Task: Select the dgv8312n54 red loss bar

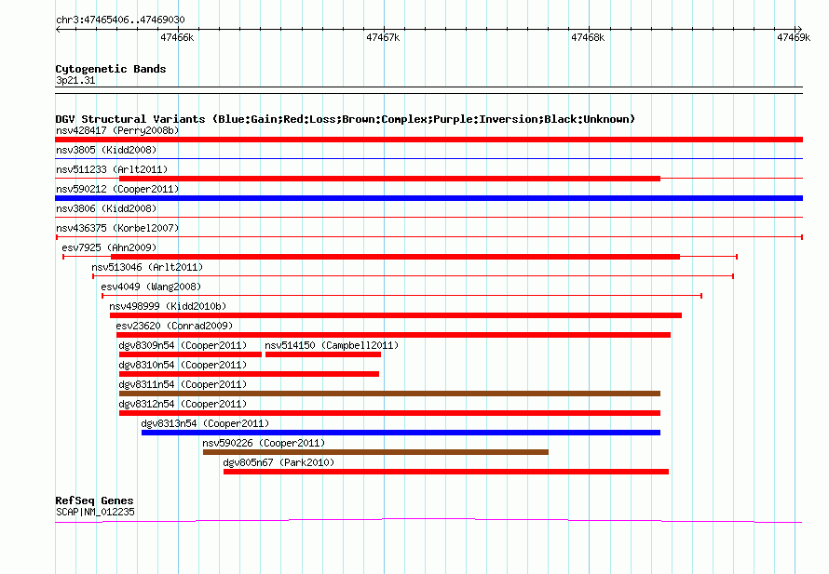Action: pos(389,413)
